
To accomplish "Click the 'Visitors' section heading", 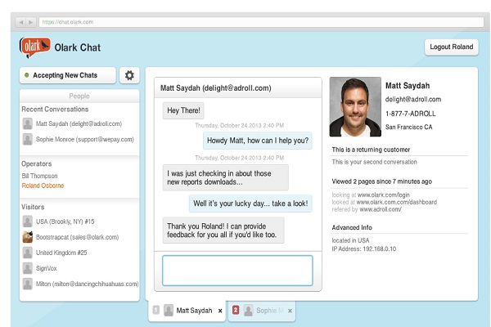I will click(33, 207).
